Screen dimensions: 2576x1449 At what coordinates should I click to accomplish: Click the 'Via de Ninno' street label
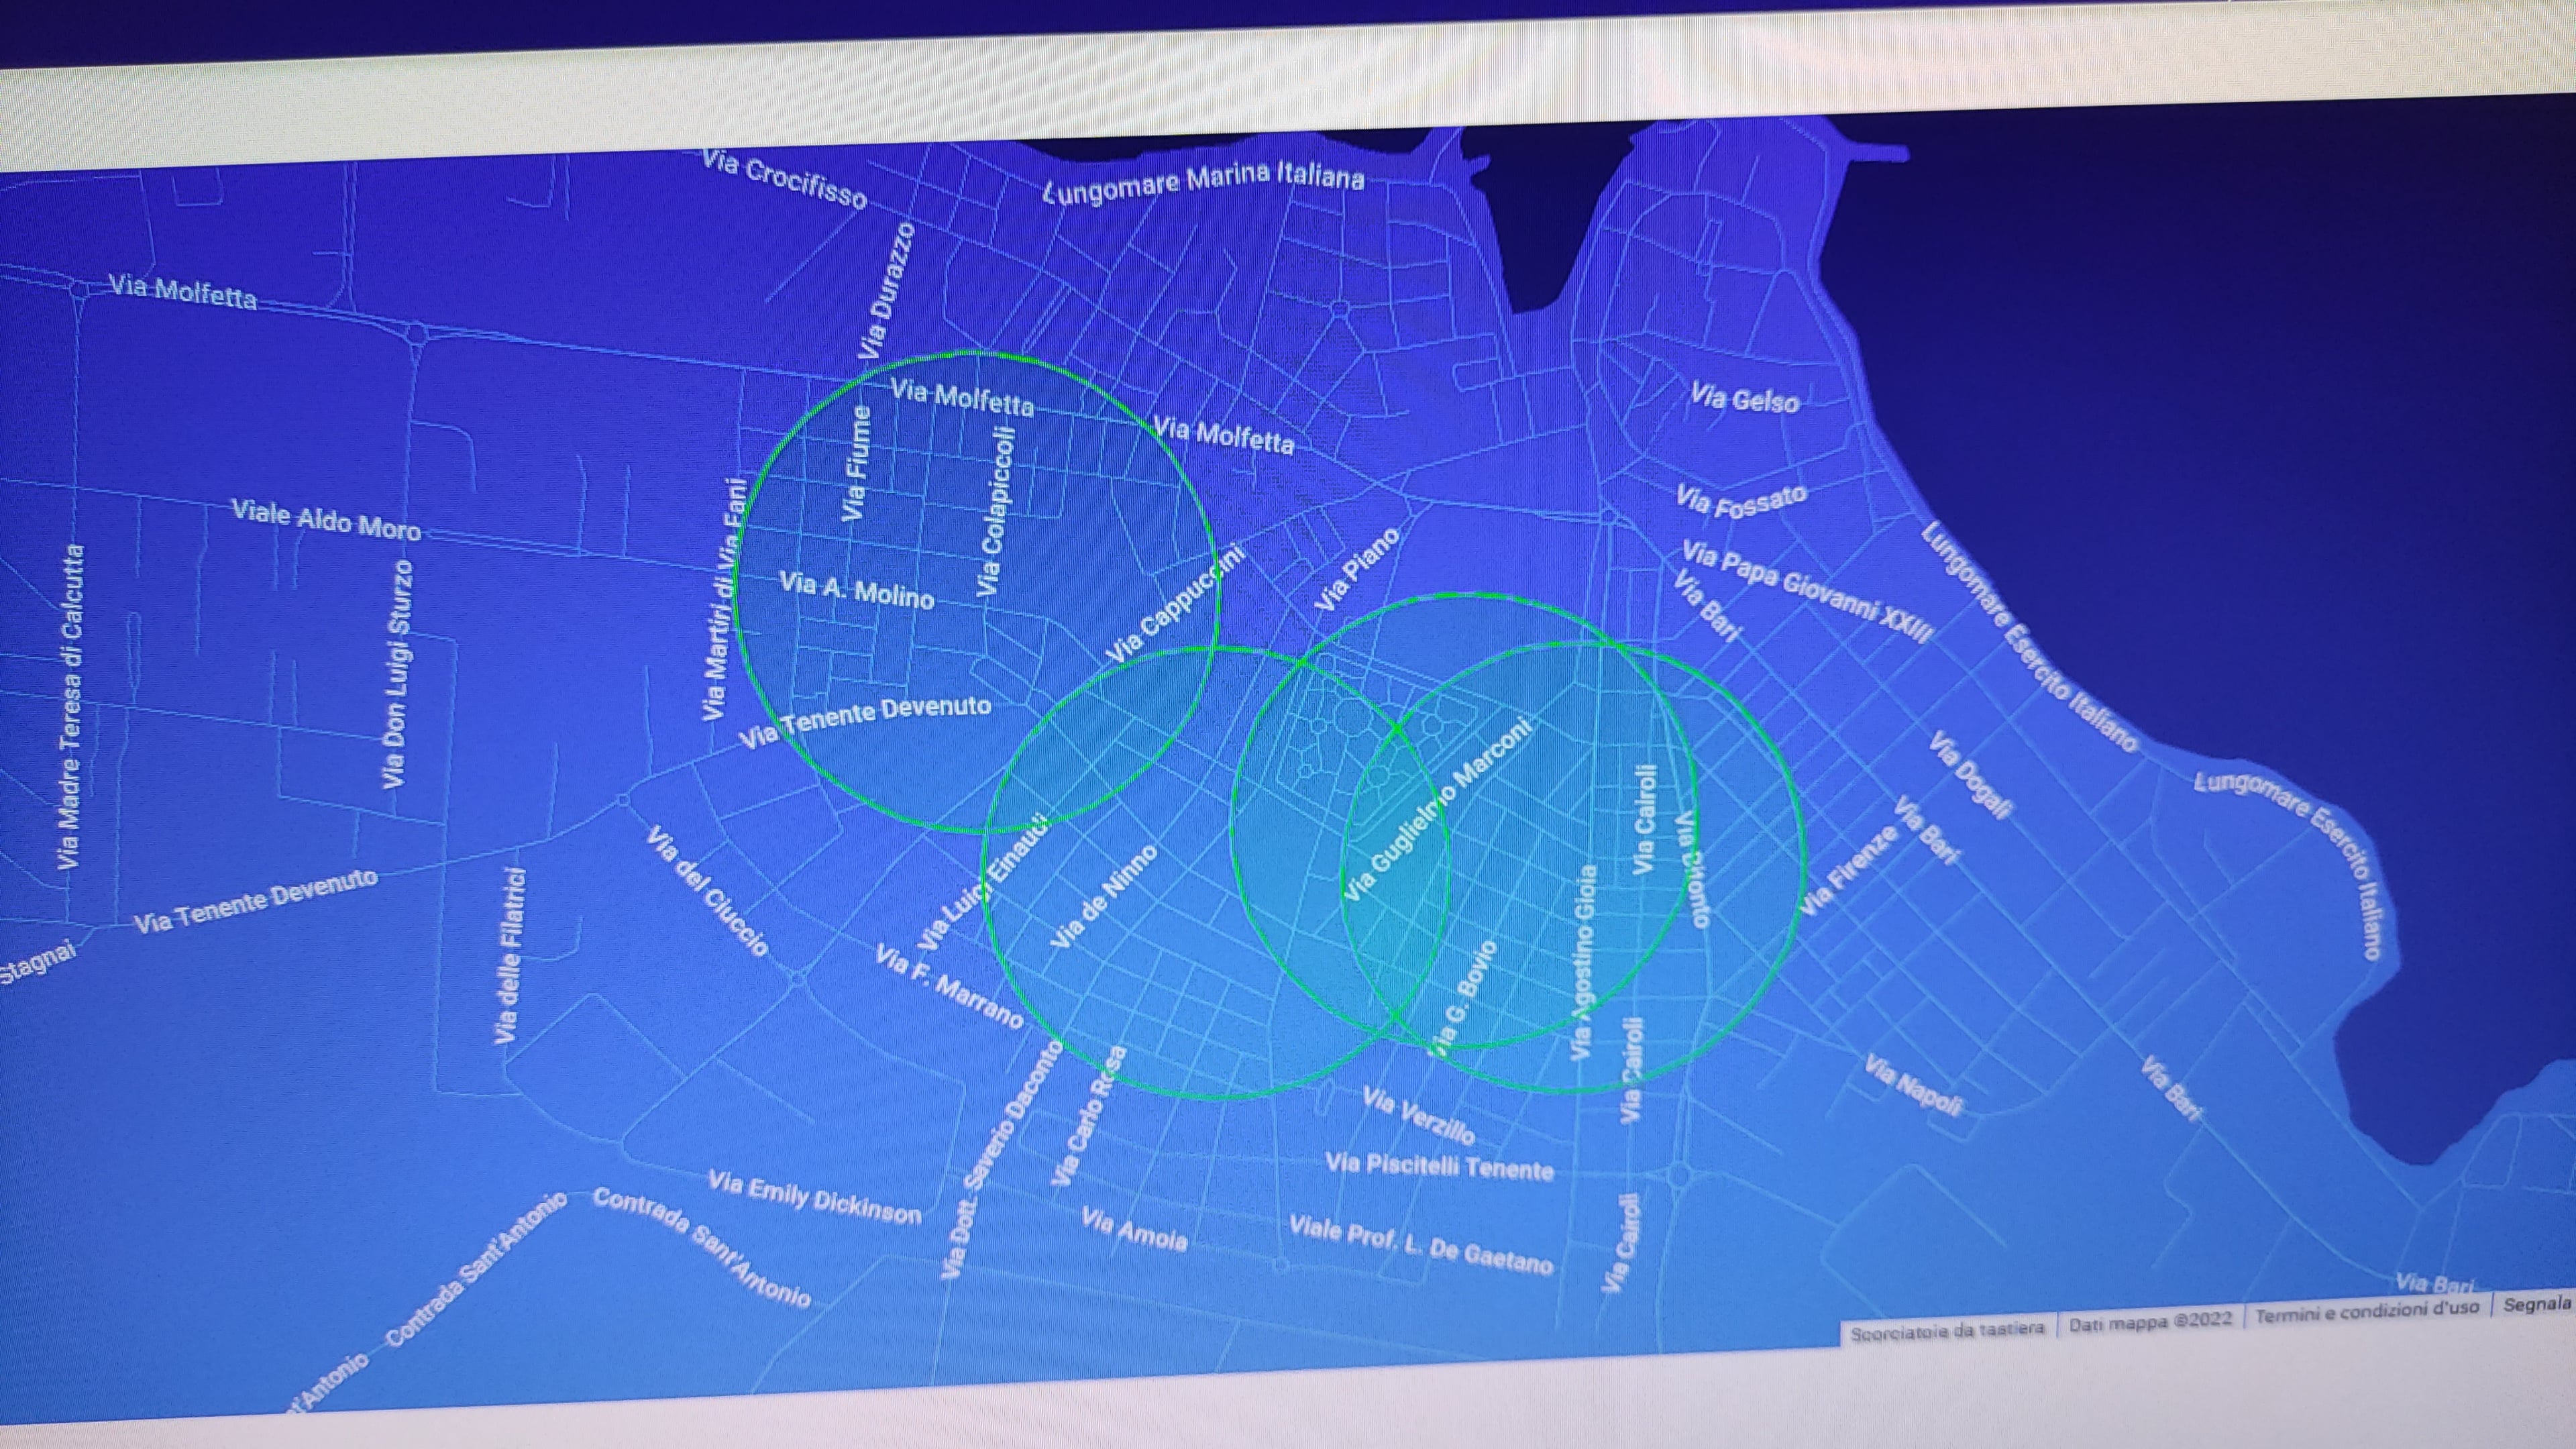[x=1104, y=896]
